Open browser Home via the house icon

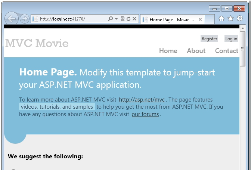(221, 19)
